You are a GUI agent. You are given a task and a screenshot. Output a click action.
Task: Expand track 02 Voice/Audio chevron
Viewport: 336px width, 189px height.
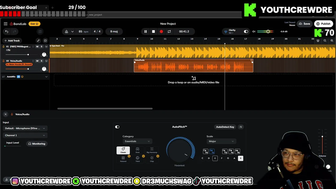[46, 61]
